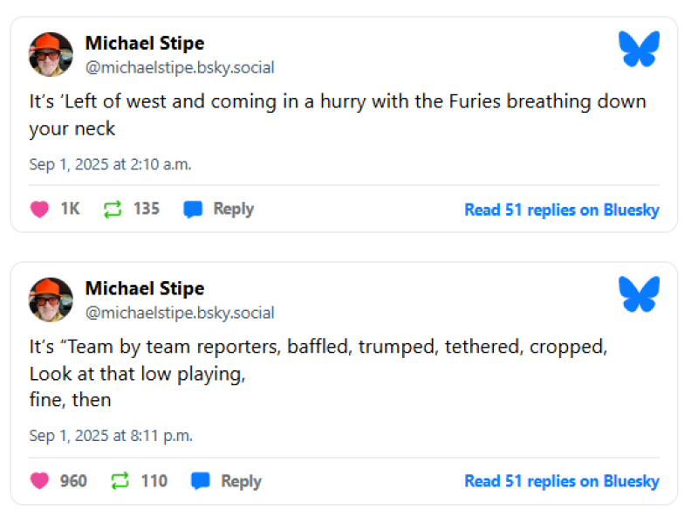The height and width of the screenshot is (524, 698).
Task: Click the Bluesky butterfly icon on the second post
Action: [x=640, y=294]
